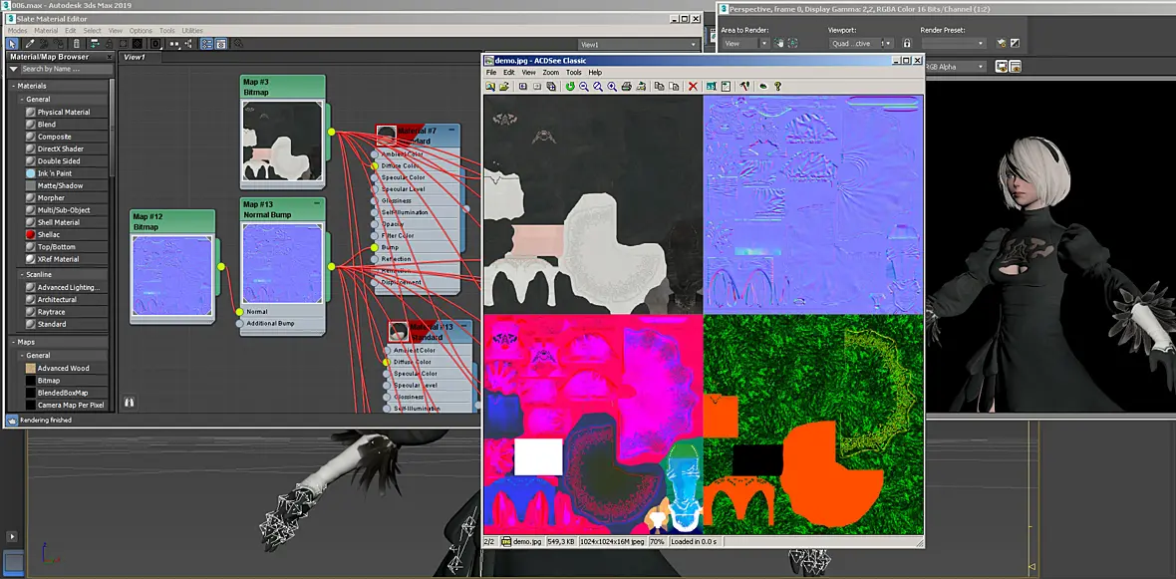Toggle Bump input socket on Material #7

(x=375, y=247)
